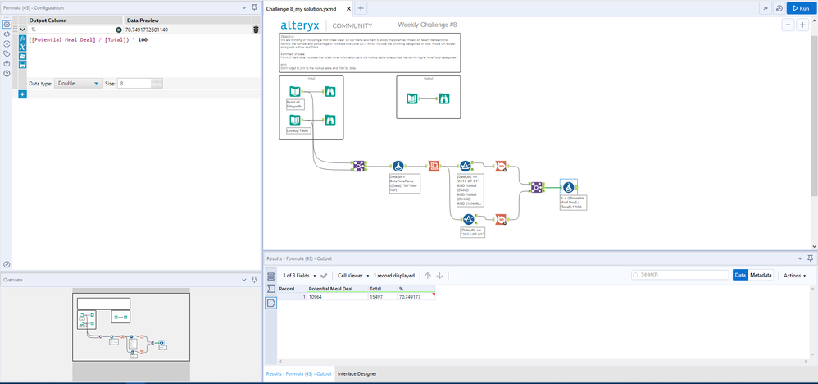Expand the 3 of 3 Fields dropdown

pyautogui.click(x=298, y=276)
